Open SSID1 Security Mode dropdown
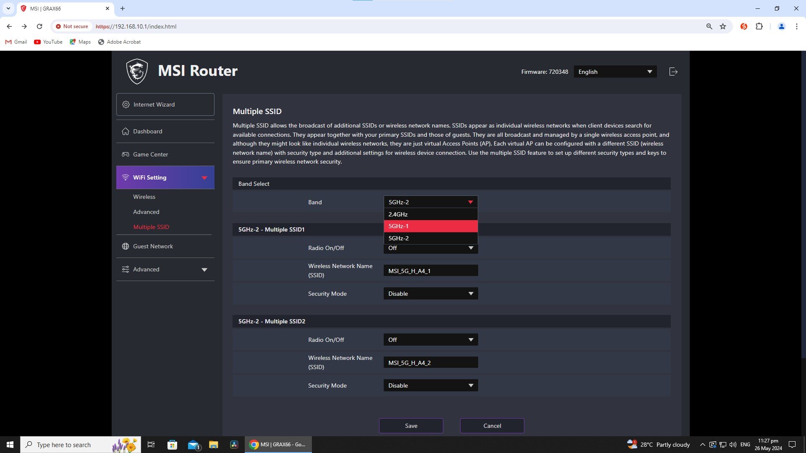Viewport: 806px width, 453px height. [430, 294]
